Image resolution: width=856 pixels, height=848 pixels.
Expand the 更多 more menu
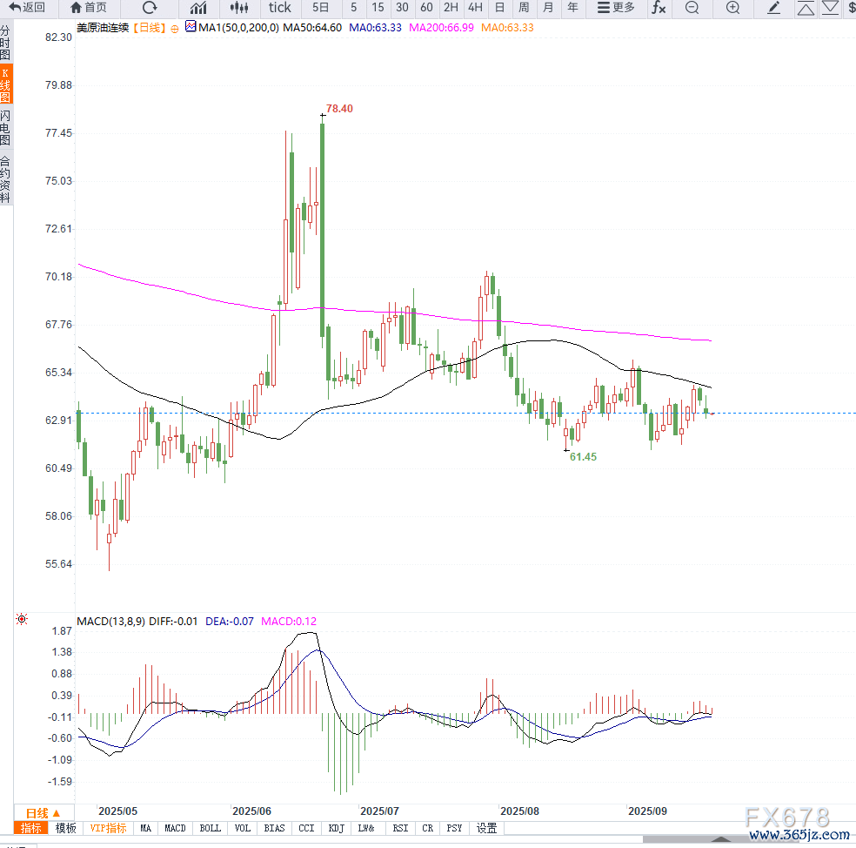coord(617,8)
